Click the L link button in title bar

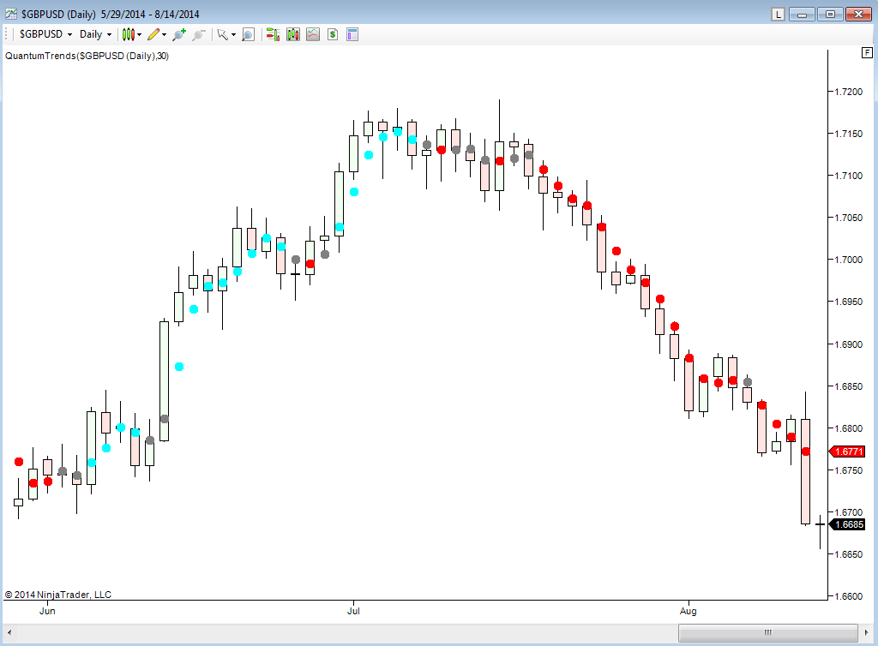click(778, 15)
